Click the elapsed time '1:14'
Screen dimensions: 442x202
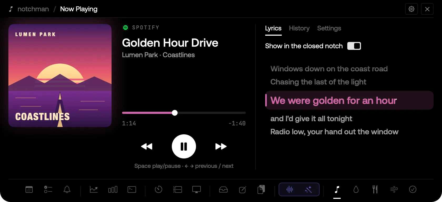click(x=129, y=123)
